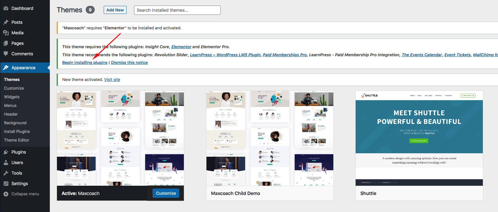Open the Elementor required plugin link
Image resolution: width=498 pixels, height=212 pixels.
[x=181, y=47]
